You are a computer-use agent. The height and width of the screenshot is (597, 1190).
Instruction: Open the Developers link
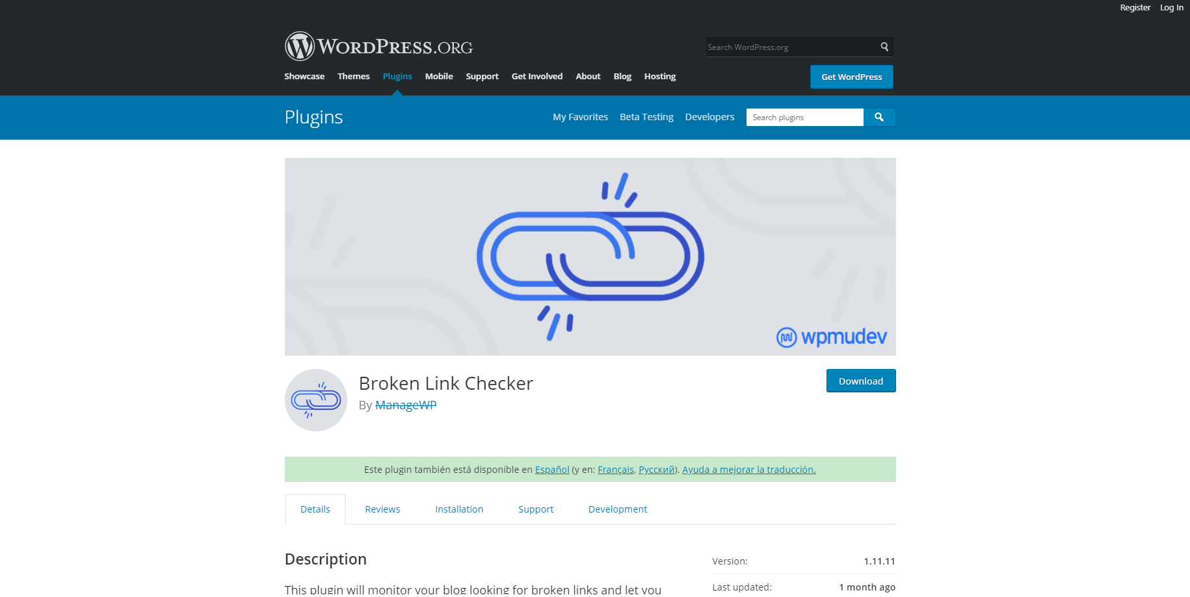709,117
